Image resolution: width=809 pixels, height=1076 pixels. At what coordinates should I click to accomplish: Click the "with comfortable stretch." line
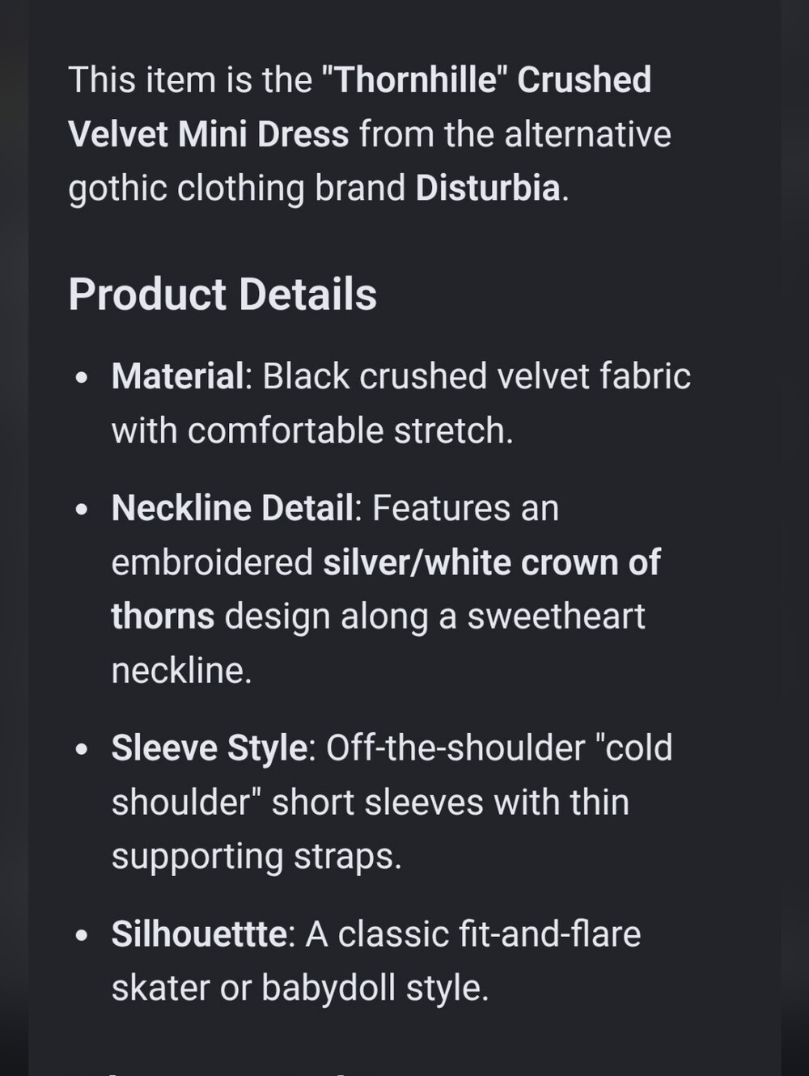click(x=312, y=430)
